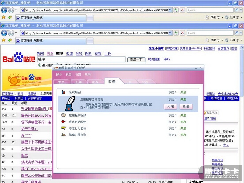
Task: Click the quill-and-inkwell 应用程序访问控制 icon
Action: coord(70,103)
